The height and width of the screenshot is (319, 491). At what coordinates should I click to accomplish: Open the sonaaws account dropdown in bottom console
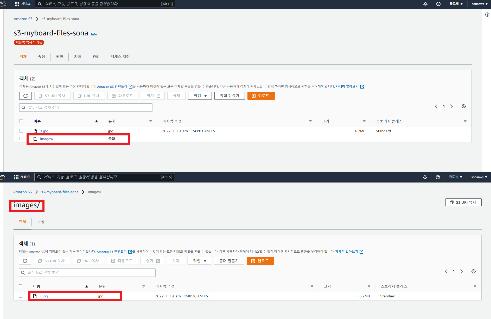tap(479, 177)
